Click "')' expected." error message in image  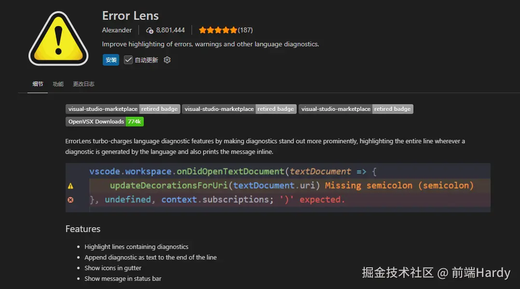pos(313,199)
